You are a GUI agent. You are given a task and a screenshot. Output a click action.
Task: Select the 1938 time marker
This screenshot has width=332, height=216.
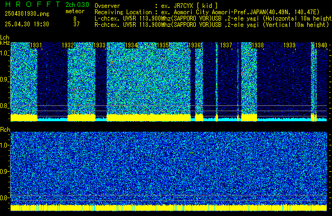click(258, 45)
